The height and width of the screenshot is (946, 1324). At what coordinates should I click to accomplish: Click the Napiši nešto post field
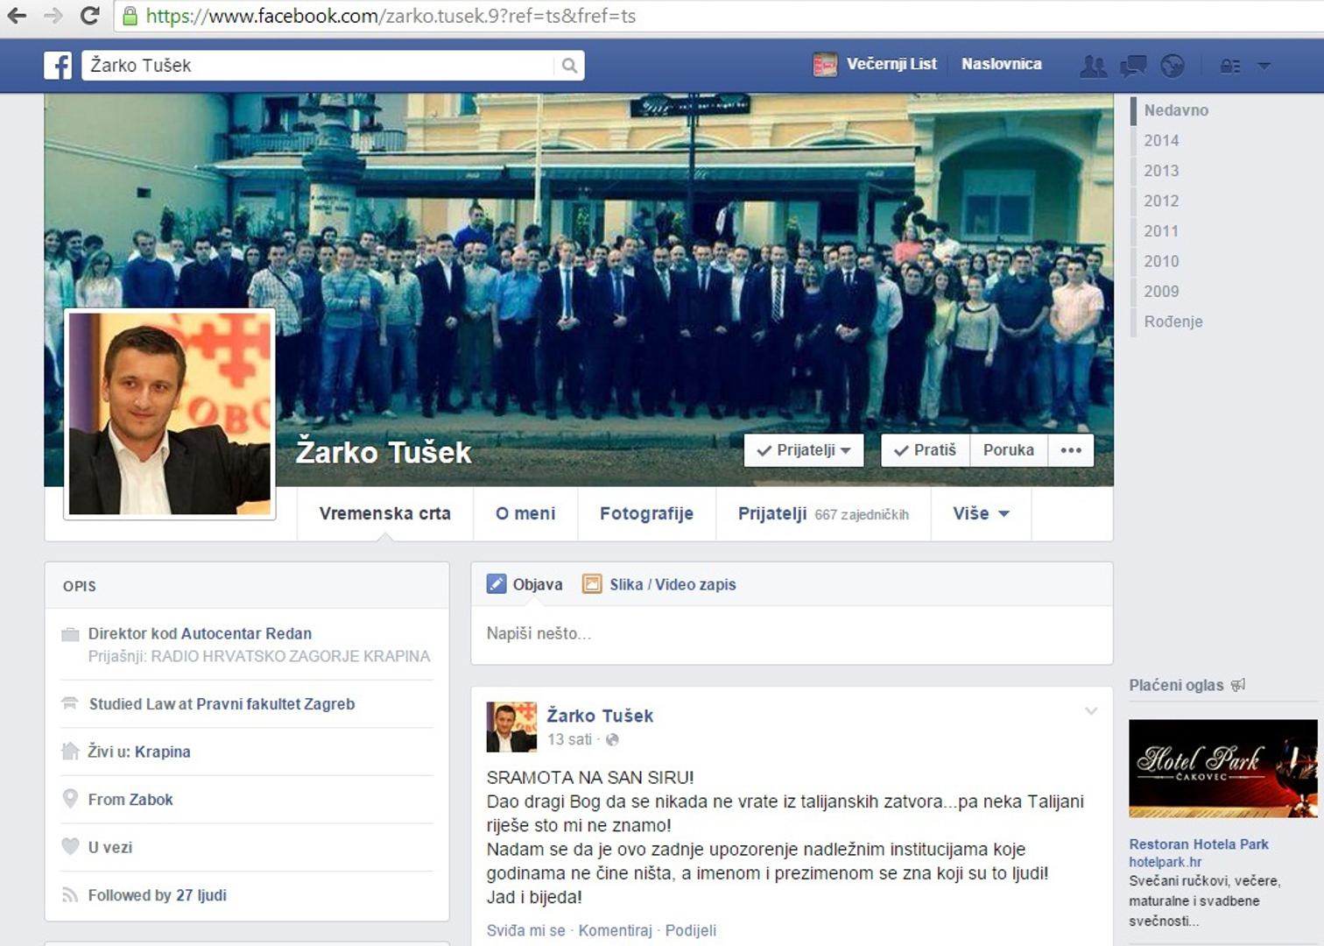tap(792, 633)
